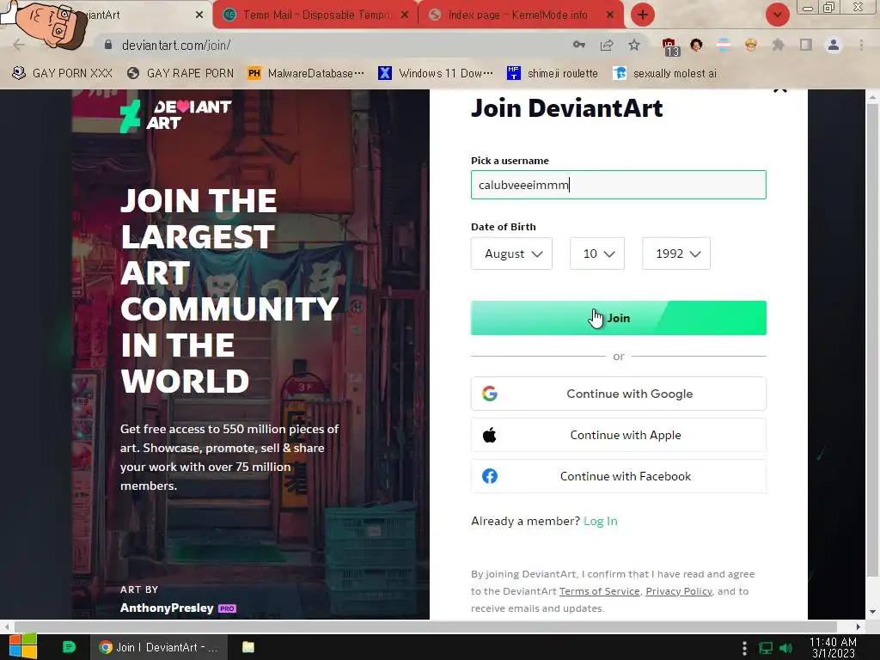
Task: Open the birth day dropdown 10
Action: 597,254
